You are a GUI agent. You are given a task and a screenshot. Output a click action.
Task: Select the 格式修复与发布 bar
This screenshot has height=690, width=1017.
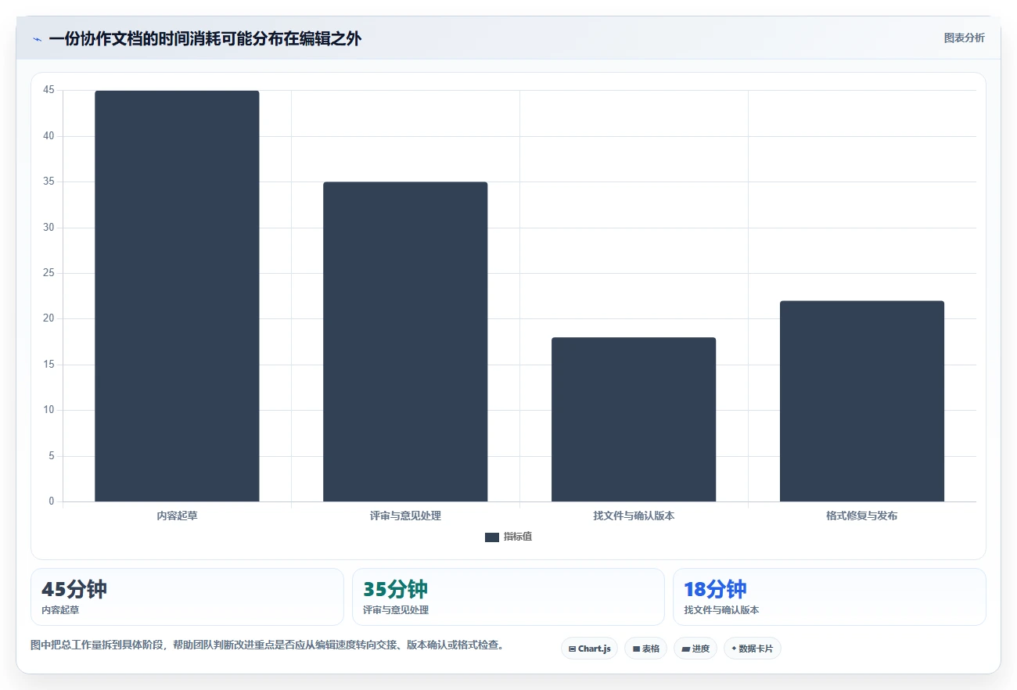(x=862, y=401)
